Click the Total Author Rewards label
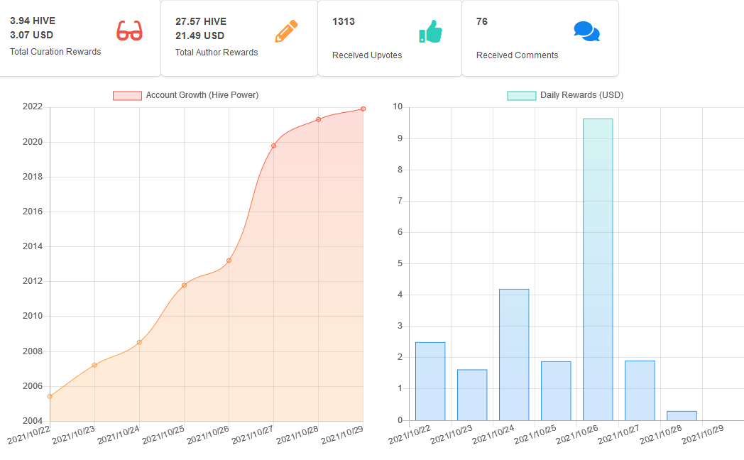 217,53
